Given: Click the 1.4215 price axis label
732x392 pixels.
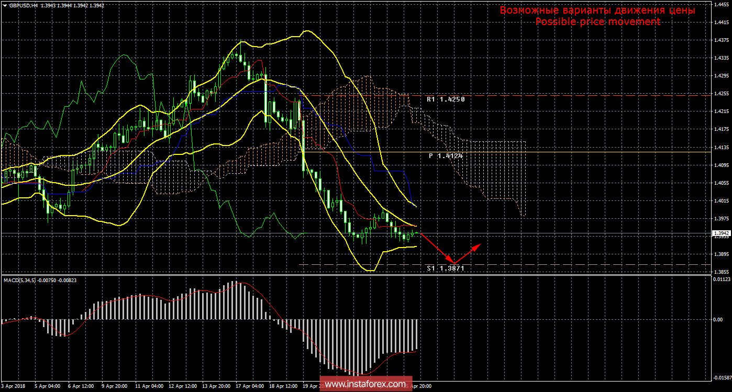Looking at the screenshot, I should pos(722,111).
